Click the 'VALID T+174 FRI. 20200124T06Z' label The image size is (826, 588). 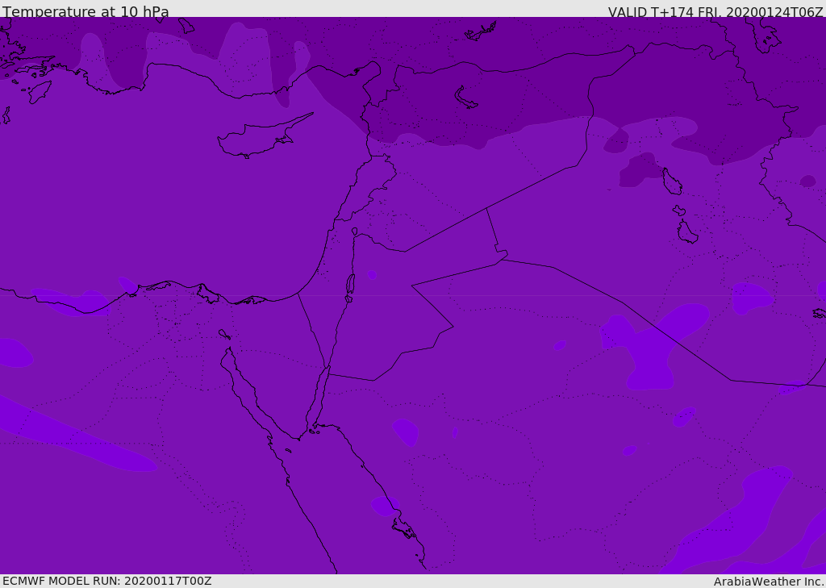(x=715, y=12)
